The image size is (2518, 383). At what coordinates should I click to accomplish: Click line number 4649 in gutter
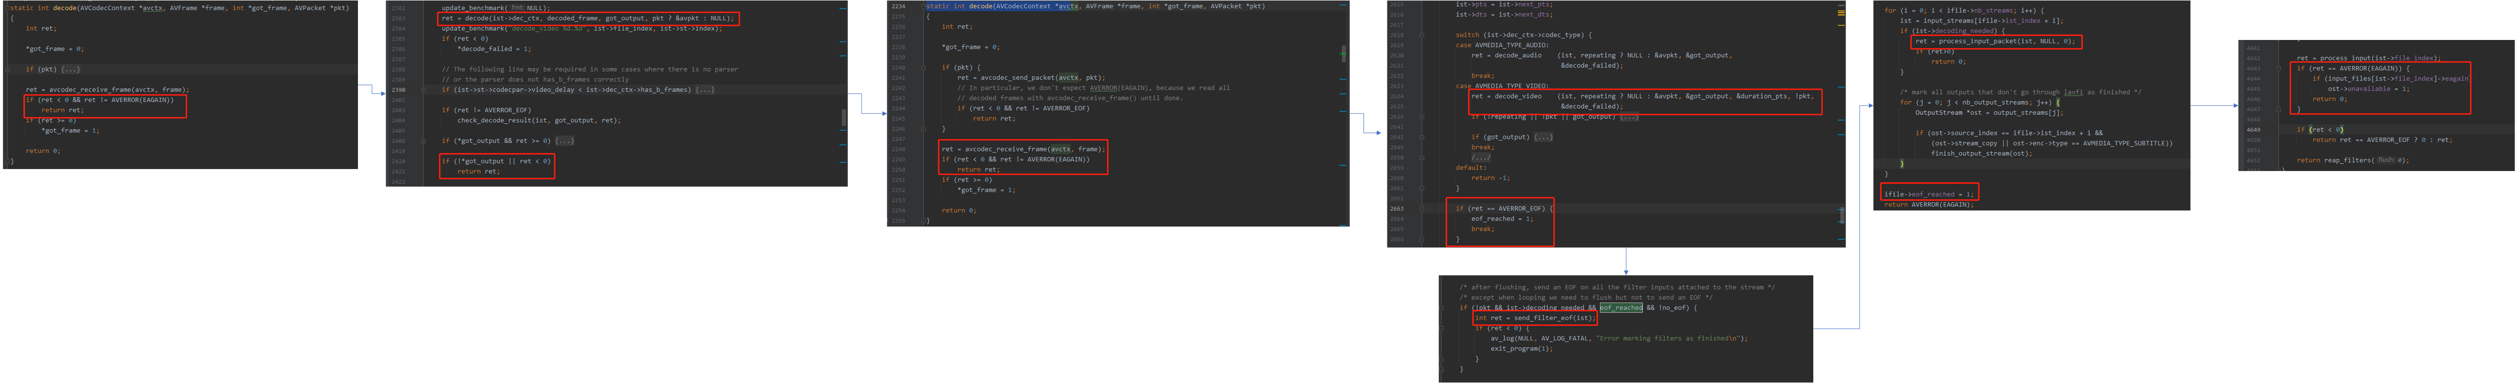pyautogui.click(x=2253, y=130)
